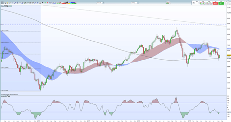This screenshot has height=122, width=231.
Task: Select the magnifier zoom tool
Action: tap(5, 3)
